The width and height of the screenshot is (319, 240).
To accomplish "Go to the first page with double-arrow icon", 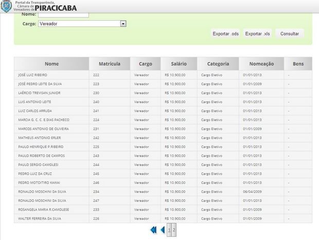I will pos(153,230).
